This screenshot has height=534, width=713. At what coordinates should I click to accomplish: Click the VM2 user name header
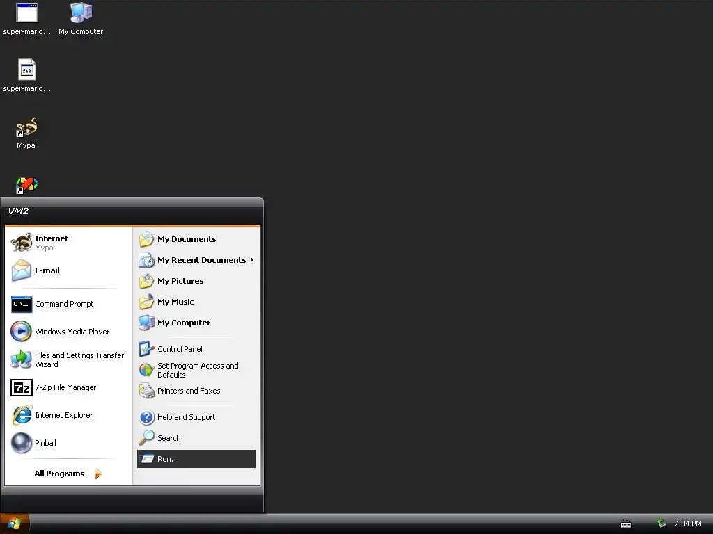tap(19, 211)
